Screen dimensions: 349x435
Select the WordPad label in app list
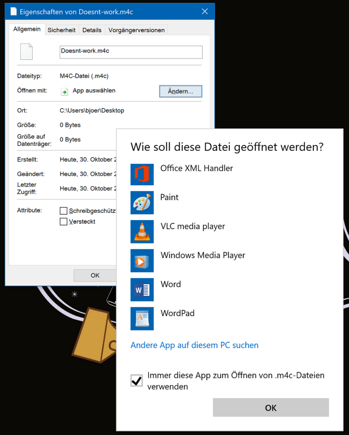177,313
